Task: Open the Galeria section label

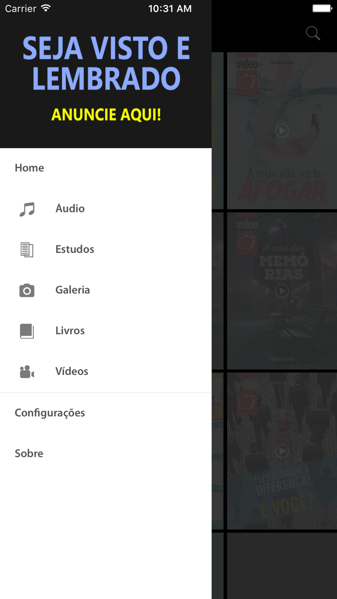Action: [73, 290]
